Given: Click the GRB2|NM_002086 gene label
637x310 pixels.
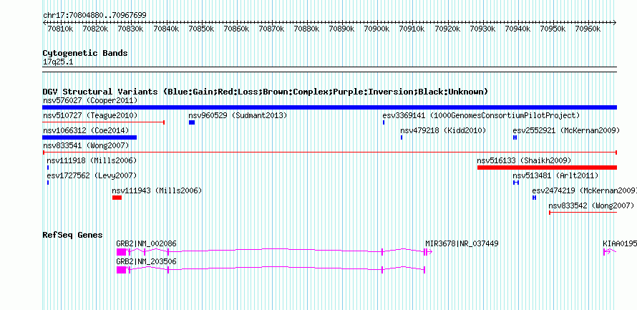Looking at the screenshot, I should pos(146,243).
